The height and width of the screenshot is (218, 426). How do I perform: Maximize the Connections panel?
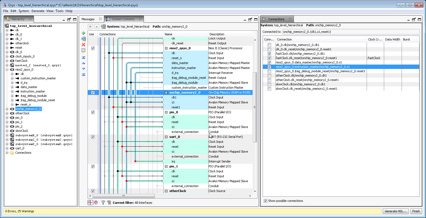point(419,19)
